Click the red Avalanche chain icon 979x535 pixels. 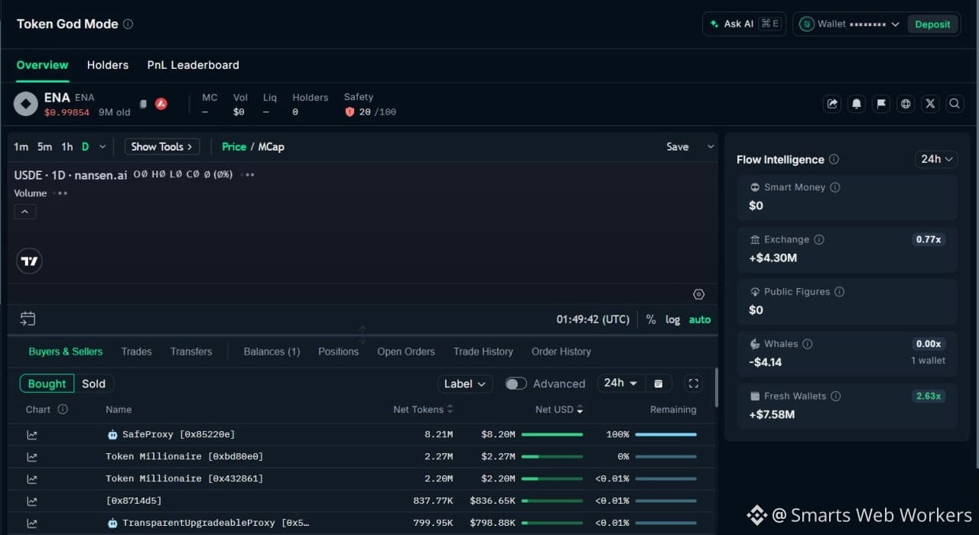pos(161,104)
